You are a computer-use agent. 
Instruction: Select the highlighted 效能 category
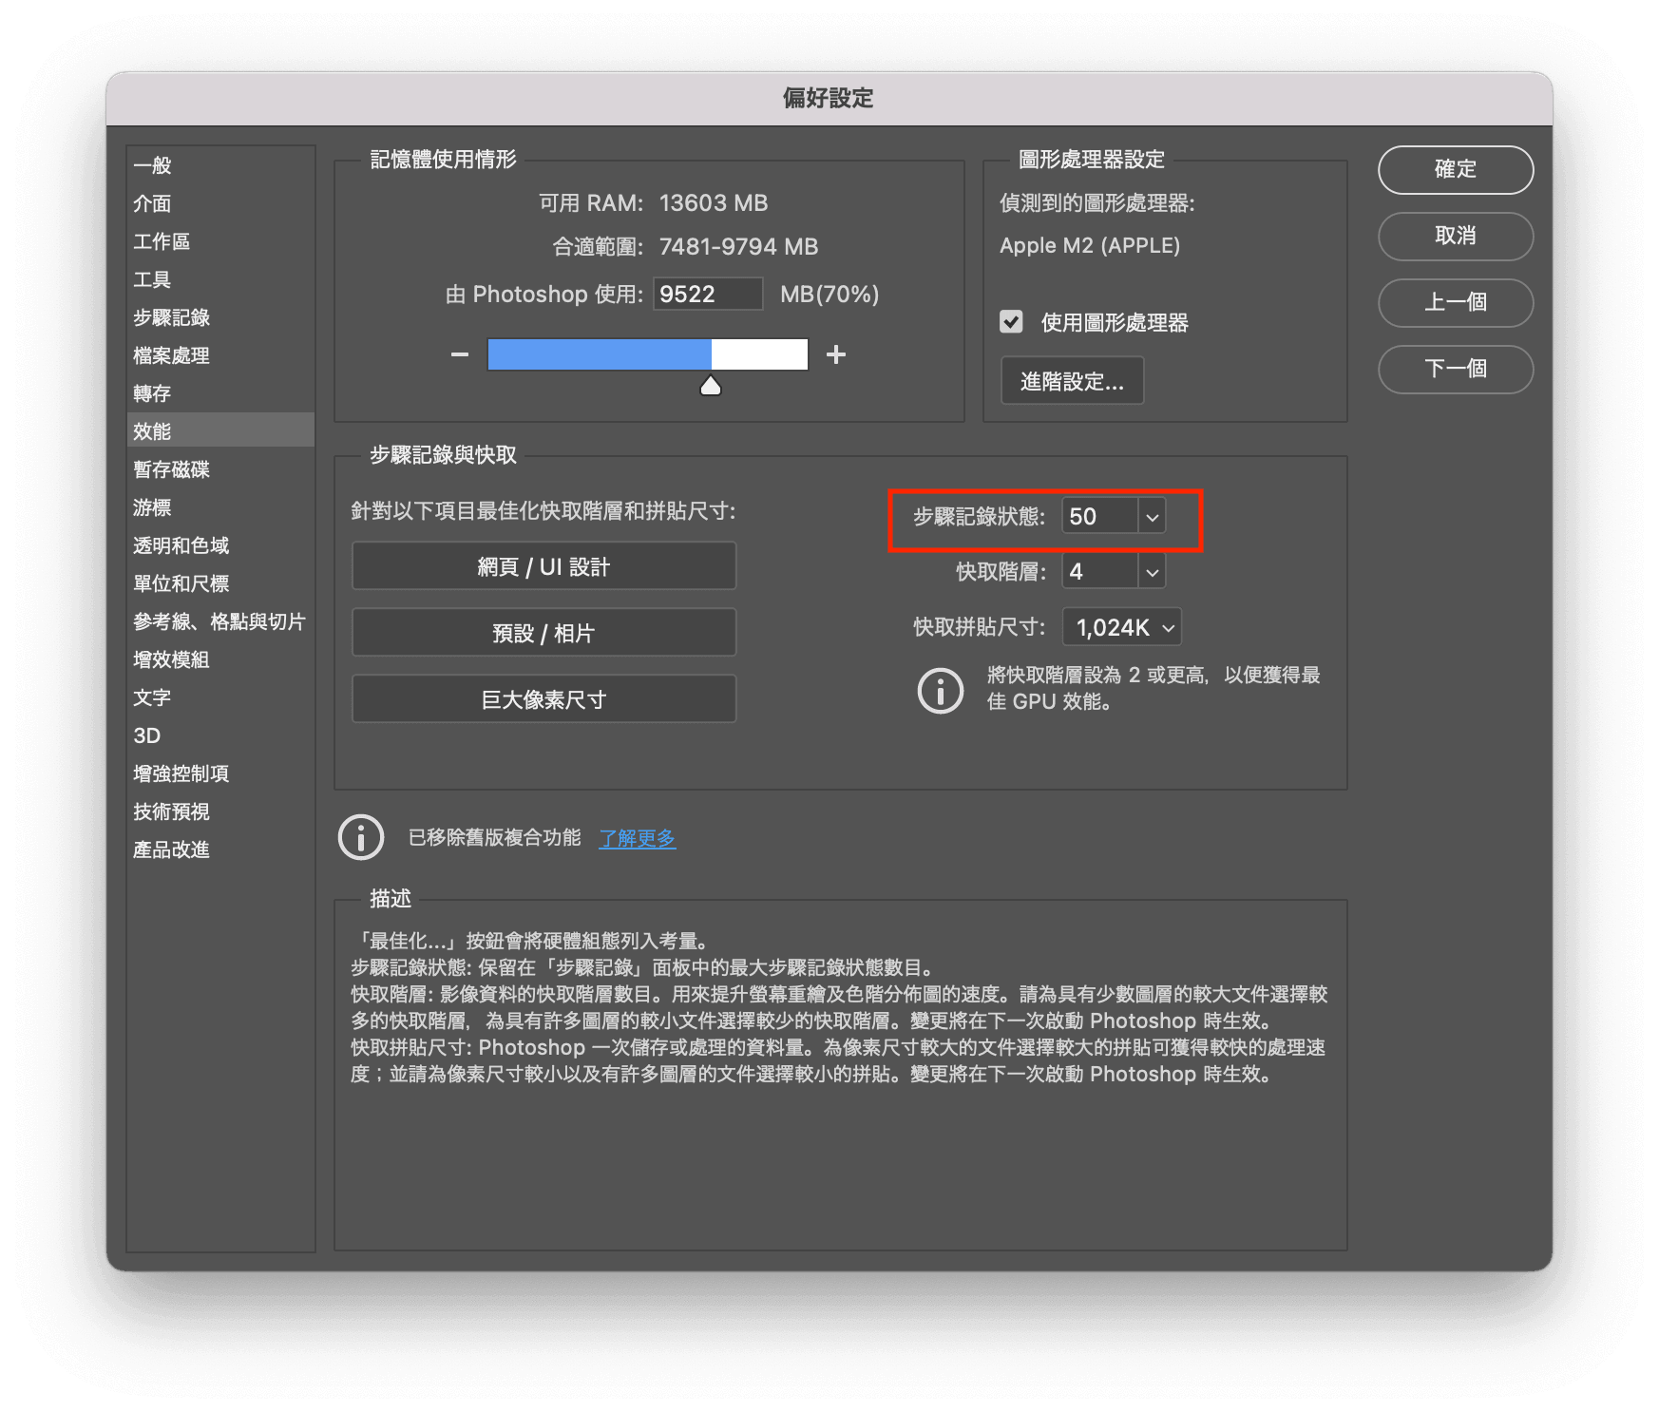(220, 430)
